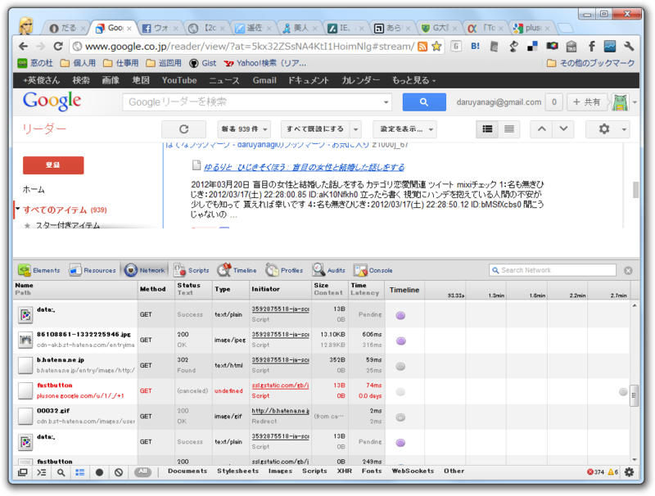Switch to the Facebook browser tab
Viewport: 655px width, 496px height.
coord(160,28)
